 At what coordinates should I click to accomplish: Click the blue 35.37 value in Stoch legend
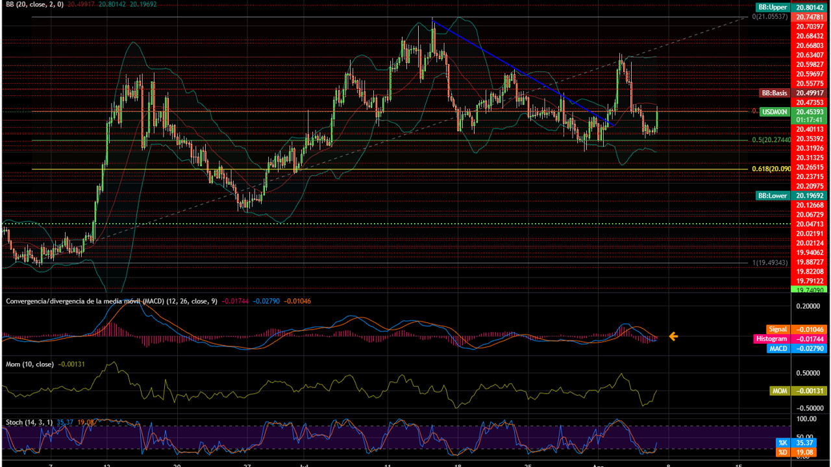(x=65, y=422)
